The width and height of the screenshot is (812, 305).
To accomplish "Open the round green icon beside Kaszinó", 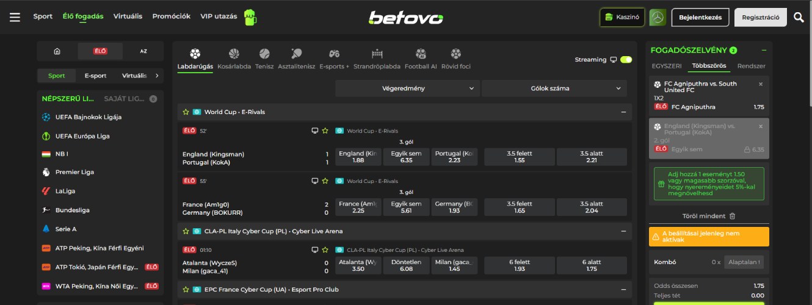I will tap(658, 17).
